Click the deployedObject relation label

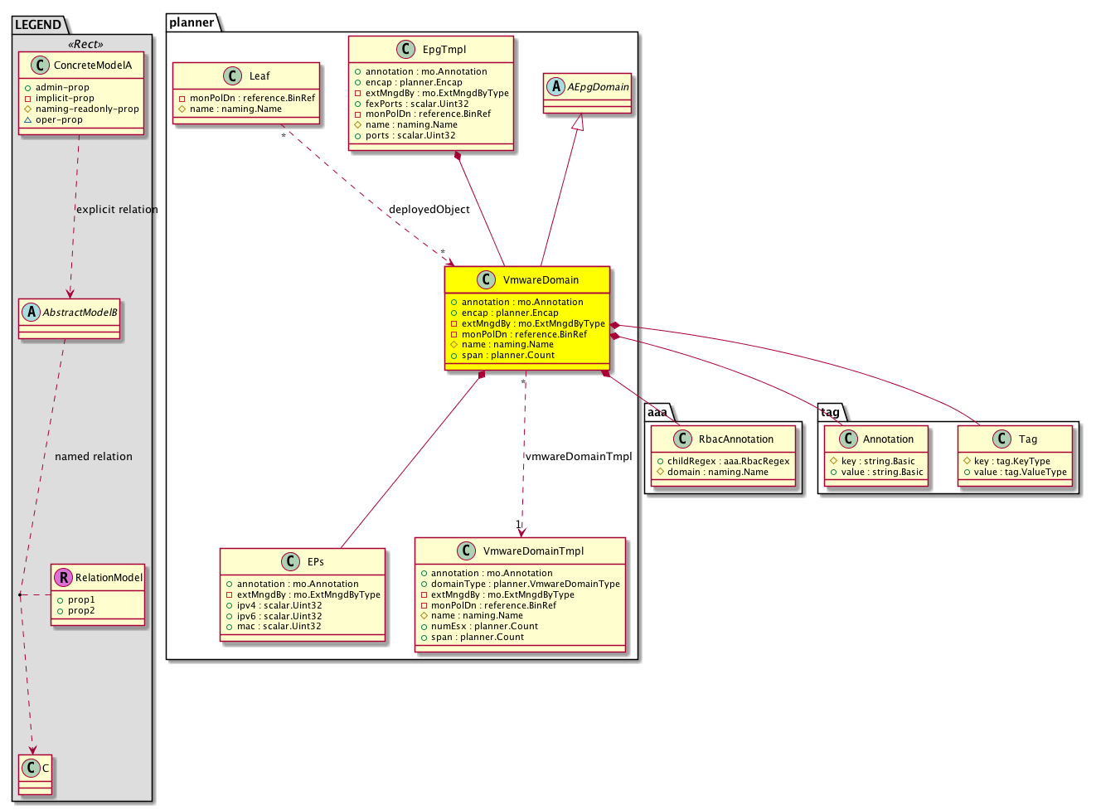(x=429, y=209)
